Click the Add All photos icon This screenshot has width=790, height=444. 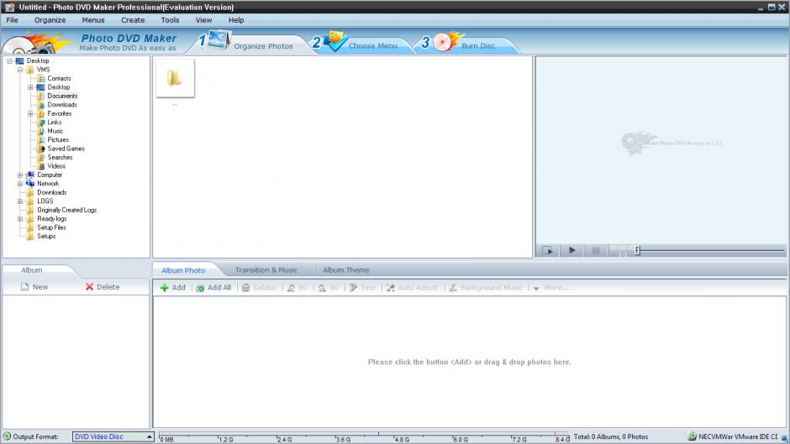point(200,288)
